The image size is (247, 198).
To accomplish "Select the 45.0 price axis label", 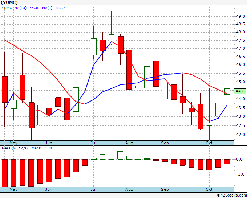I will (240, 82).
